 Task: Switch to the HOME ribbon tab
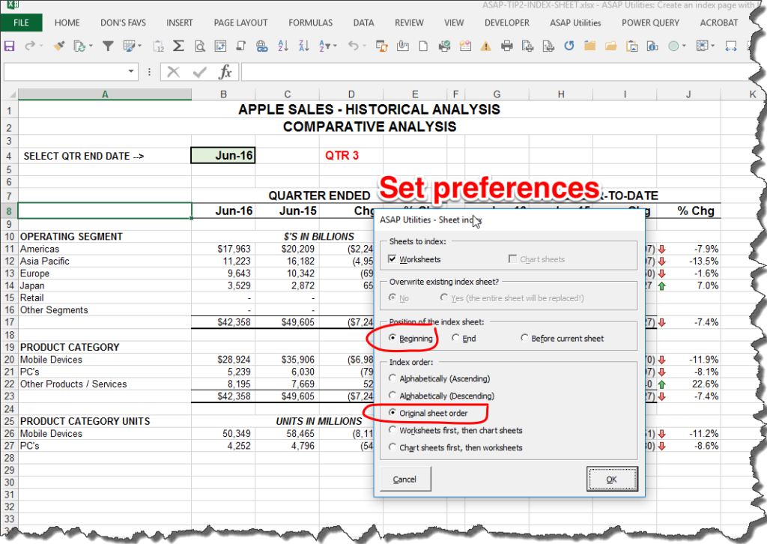click(x=67, y=22)
